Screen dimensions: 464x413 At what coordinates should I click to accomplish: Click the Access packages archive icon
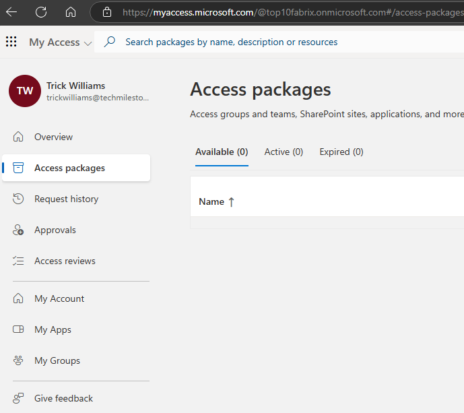click(19, 168)
